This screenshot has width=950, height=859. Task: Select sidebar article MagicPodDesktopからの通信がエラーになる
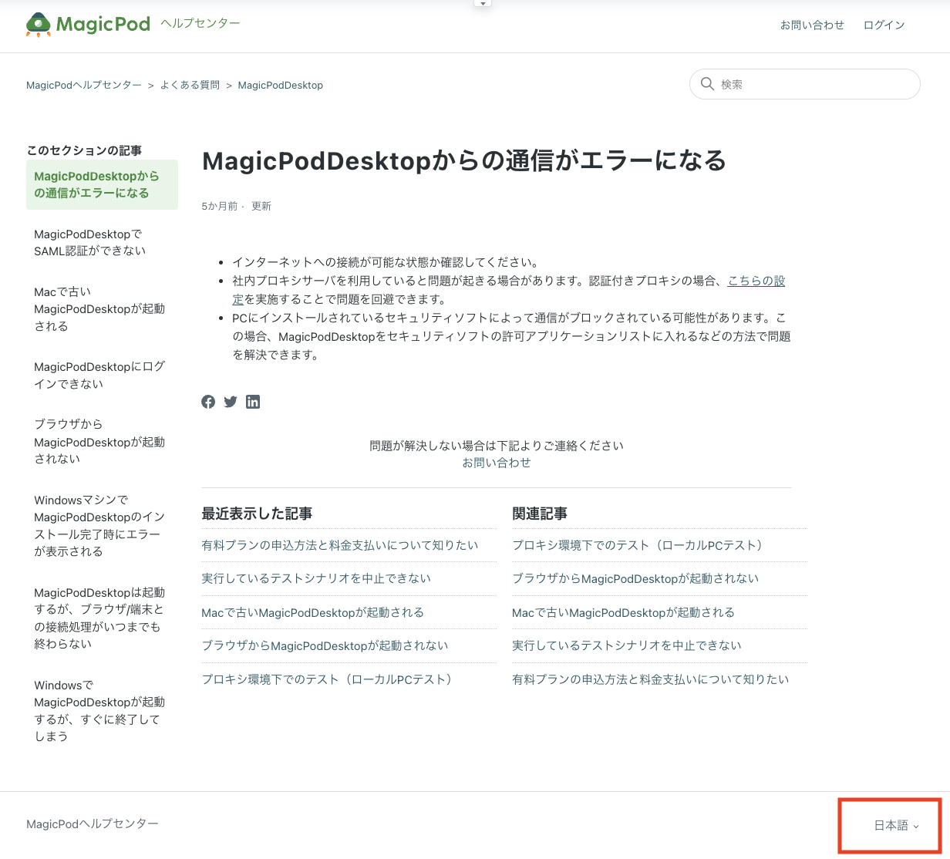(x=102, y=184)
